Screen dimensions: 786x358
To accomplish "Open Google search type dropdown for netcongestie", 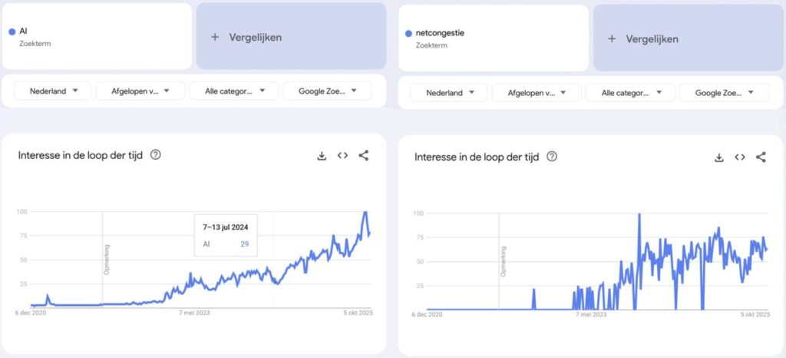I will (724, 93).
